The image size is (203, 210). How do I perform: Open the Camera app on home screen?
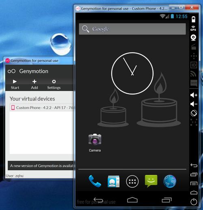coord(95,143)
